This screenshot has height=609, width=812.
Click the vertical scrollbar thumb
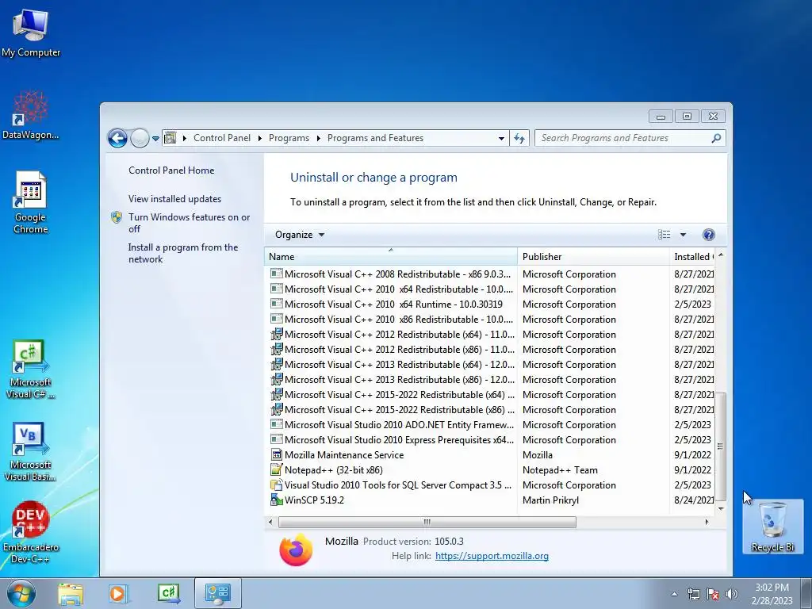pos(720,446)
